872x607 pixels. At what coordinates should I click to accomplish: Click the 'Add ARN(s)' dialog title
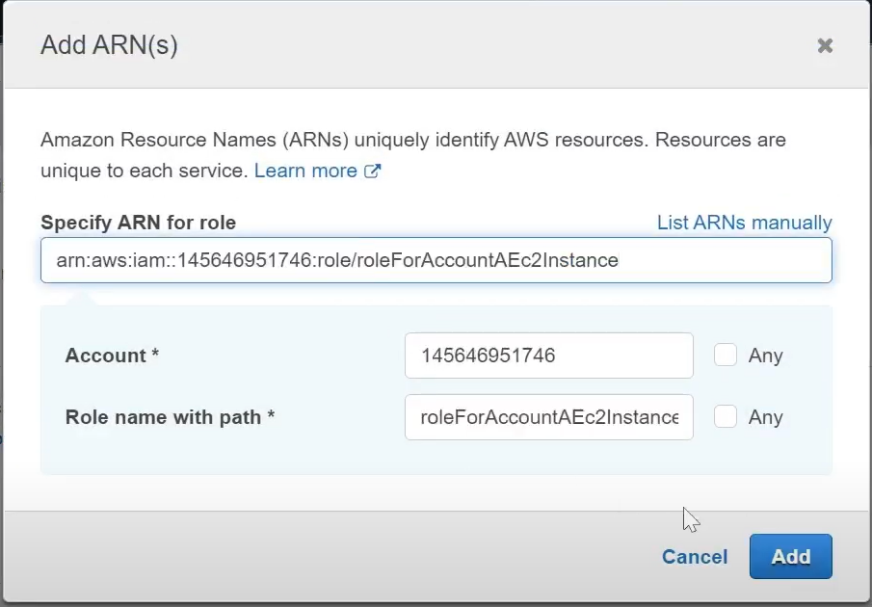pos(110,45)
